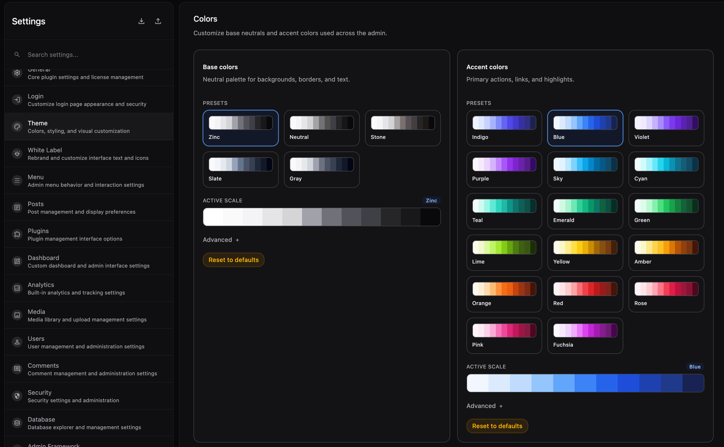Choose the Cyan accent preset
This screenshot has height=447, width=724.
tap(666, 170)
